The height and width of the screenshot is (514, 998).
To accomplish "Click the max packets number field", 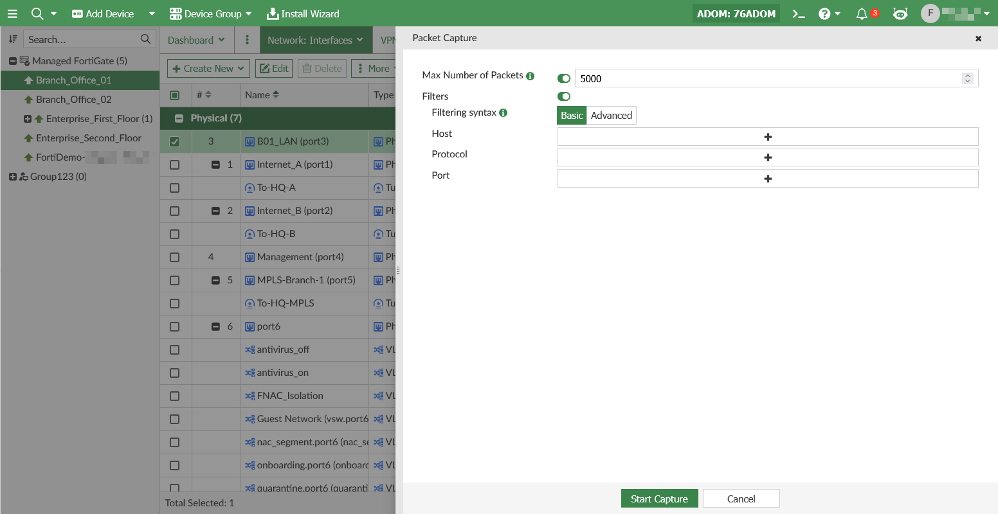I will coord(765,78).
